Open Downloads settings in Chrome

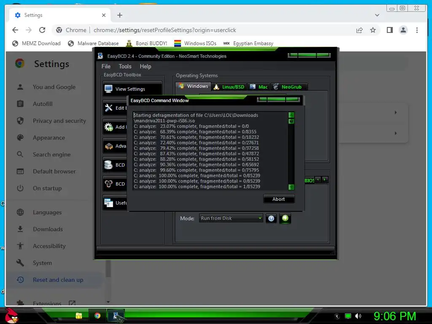click(48, 229)
